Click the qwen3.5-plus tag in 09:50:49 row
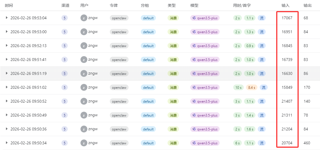The height and width of the screenshot is (150, 320). click(205, 115)
